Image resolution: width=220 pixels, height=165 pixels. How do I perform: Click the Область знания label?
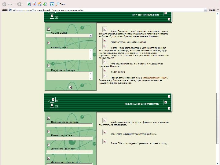coord(59,33)
